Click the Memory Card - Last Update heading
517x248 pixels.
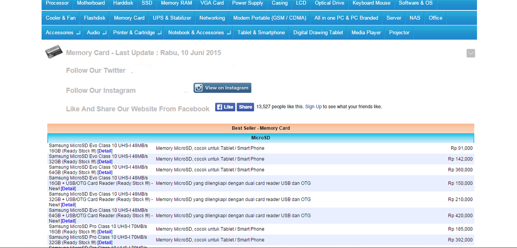(143, 53)
